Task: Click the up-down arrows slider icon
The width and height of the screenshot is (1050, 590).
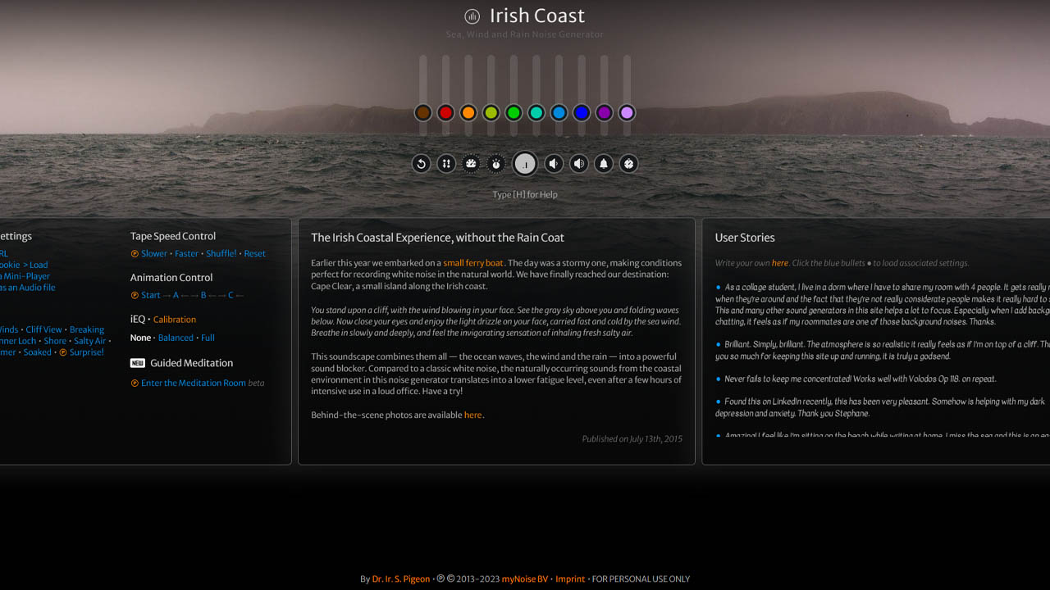Action: click(445, 164)
